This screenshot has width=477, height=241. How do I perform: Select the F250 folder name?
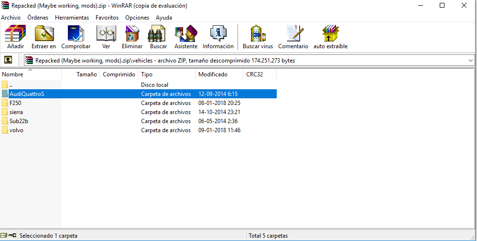15,103
